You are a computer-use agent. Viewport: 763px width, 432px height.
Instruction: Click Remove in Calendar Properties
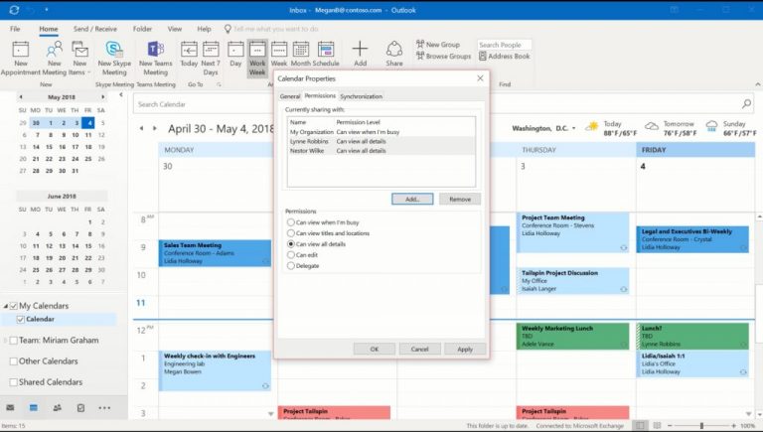pyautogui.click(x=460, y=199)
